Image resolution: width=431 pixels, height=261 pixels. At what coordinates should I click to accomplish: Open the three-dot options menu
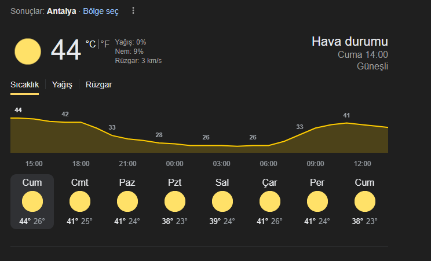[133, 11]
